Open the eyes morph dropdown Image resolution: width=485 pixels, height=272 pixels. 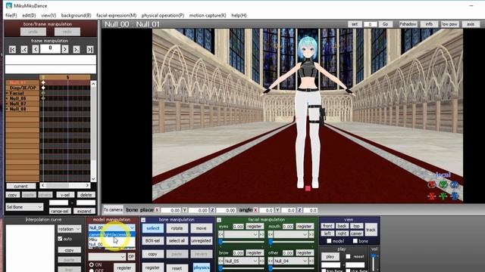(x=241, y=235)
